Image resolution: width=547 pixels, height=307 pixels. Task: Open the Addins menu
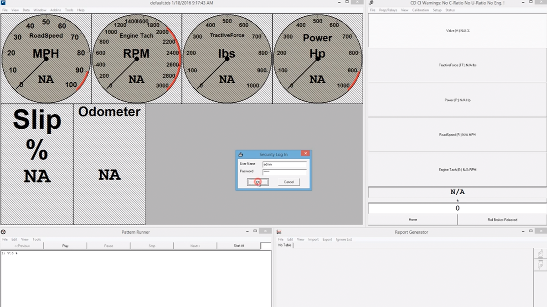coord(56,10)
